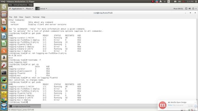Image resolution: width=198 pixels, height=111 pixels.
Task: Launch LibreOffice Calc from the dock
Action: click(4, 43)
